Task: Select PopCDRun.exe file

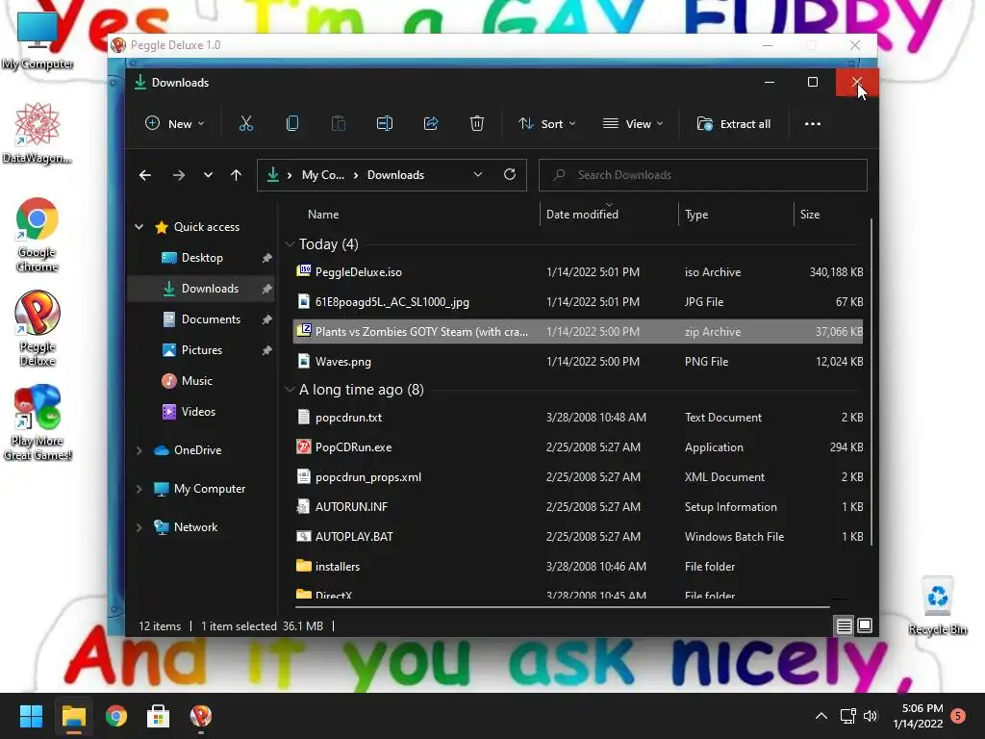Action: (x=578, y=447)
